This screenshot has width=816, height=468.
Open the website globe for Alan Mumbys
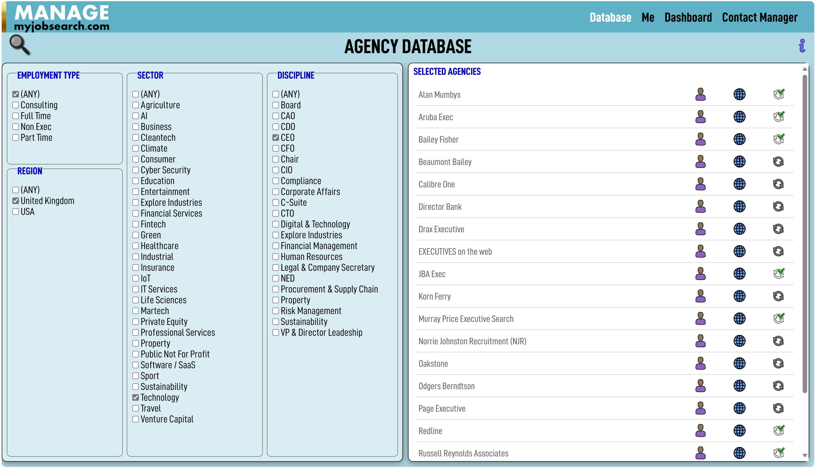pyautogui.click(x=739, y=94)
